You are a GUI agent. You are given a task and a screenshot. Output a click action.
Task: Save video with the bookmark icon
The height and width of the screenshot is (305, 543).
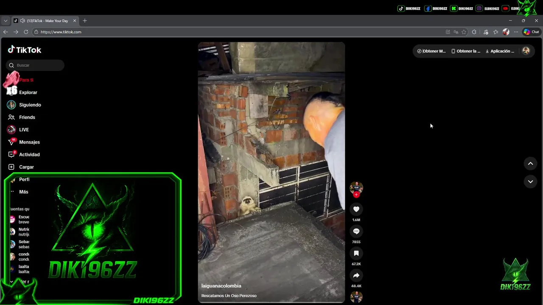[356, 253]
